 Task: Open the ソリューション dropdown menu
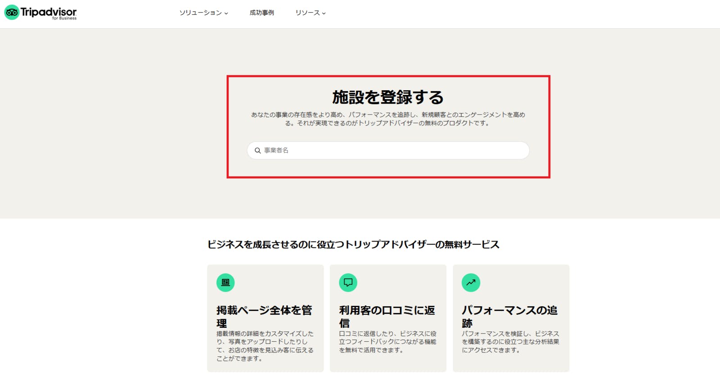click(203, 13)
